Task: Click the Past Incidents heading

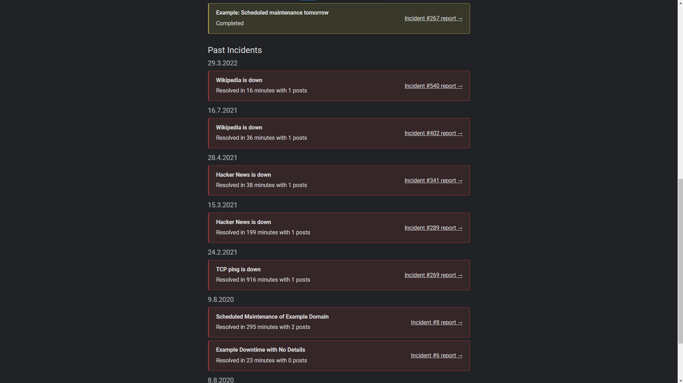Action: point(235,50)
